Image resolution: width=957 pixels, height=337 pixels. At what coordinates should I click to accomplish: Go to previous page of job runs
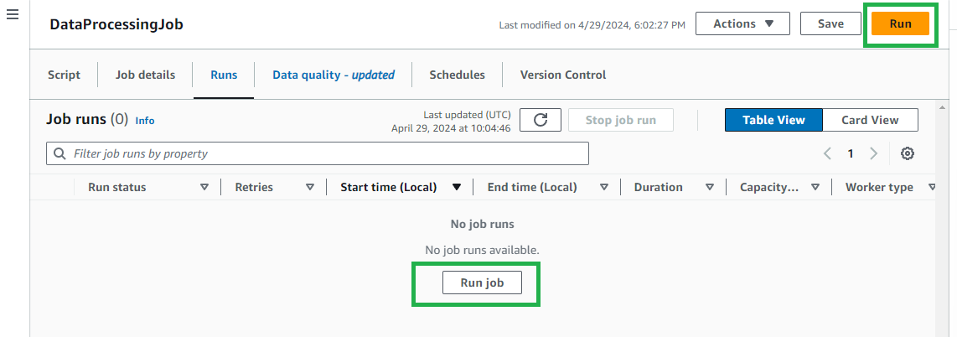click(828, 153)
